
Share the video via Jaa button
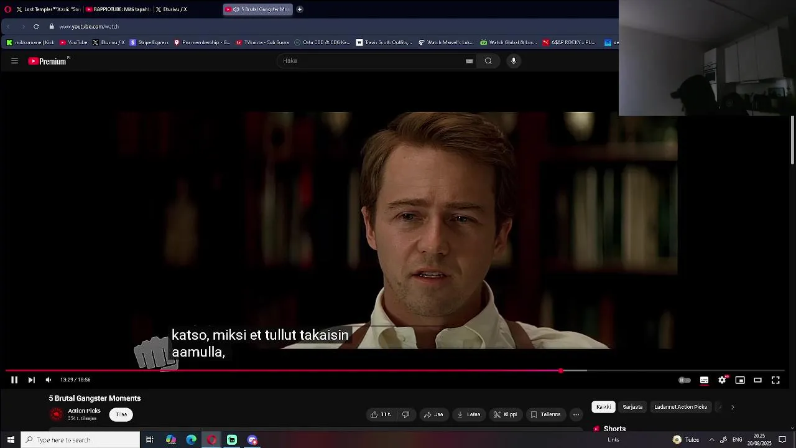433,414
